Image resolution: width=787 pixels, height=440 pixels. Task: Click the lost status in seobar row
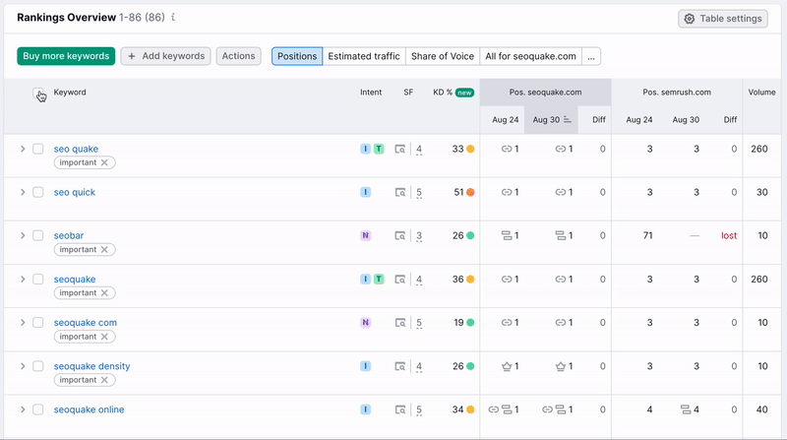tap(729, 235)
